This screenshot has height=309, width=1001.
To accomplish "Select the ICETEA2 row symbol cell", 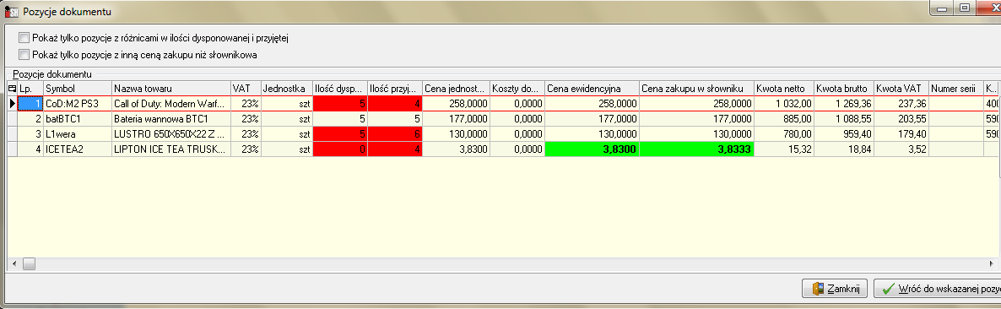I will [x=78, y=149].
